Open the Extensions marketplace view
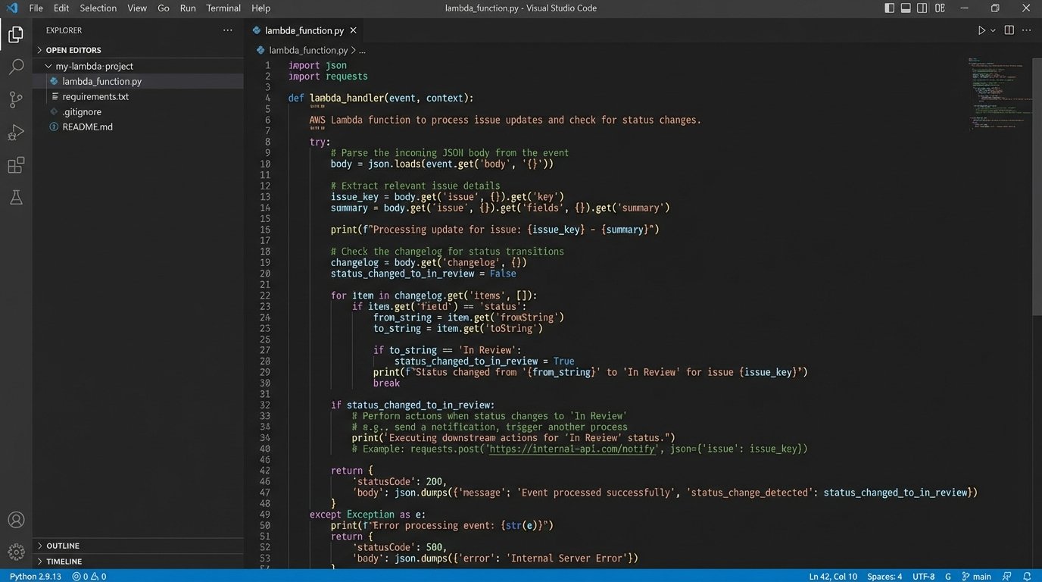 (x=15, y=164)
